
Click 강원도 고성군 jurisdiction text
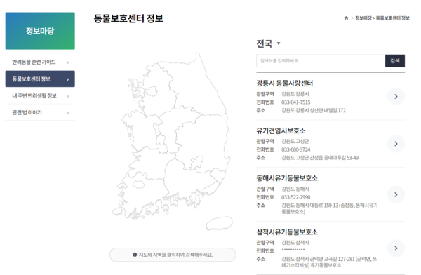click(x=295, y=141)
